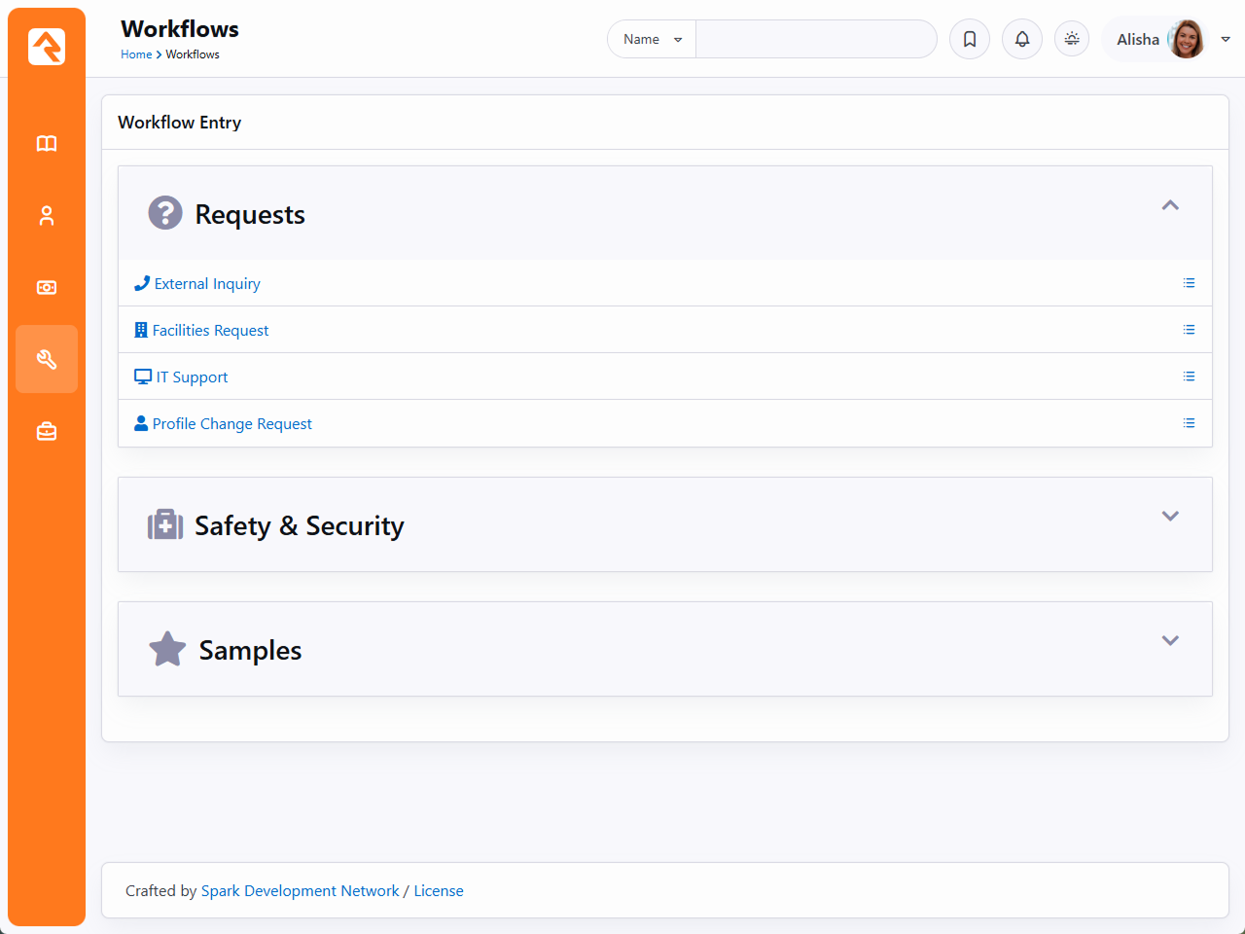Screen dimensions: 1245x934
Task: Expand the Safety & Security section
Action: pos(1170,517)
